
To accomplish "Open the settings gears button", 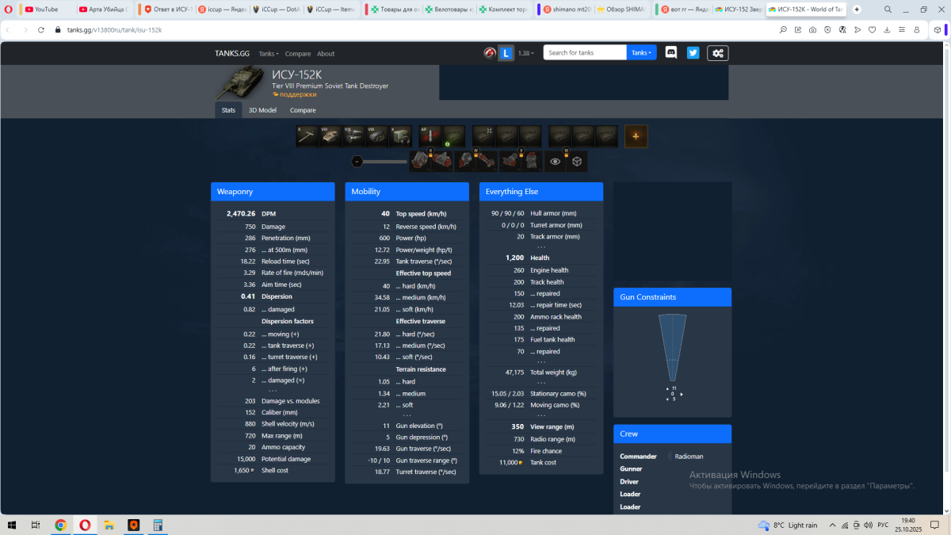I will pos(717,53).
